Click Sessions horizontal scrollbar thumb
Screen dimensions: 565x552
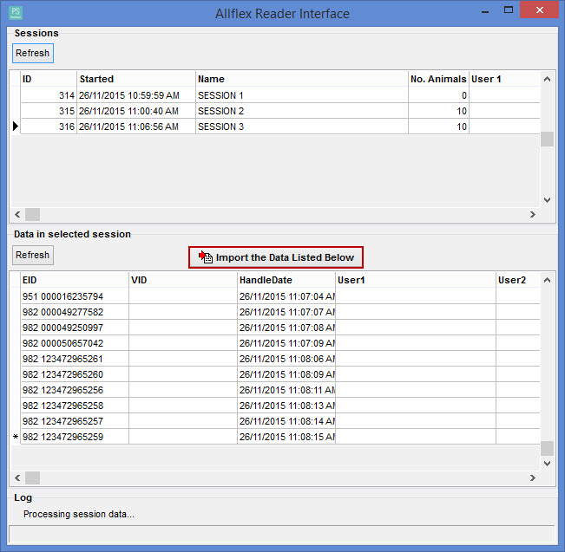pyautogui.click(x=32, y=214)
